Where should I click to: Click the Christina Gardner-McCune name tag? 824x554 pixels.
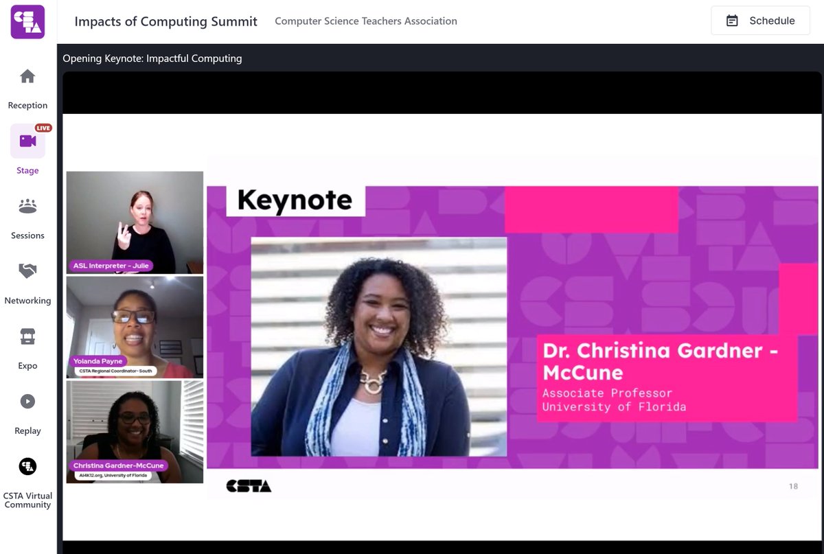pyautogui.click(x=118, y=465)
